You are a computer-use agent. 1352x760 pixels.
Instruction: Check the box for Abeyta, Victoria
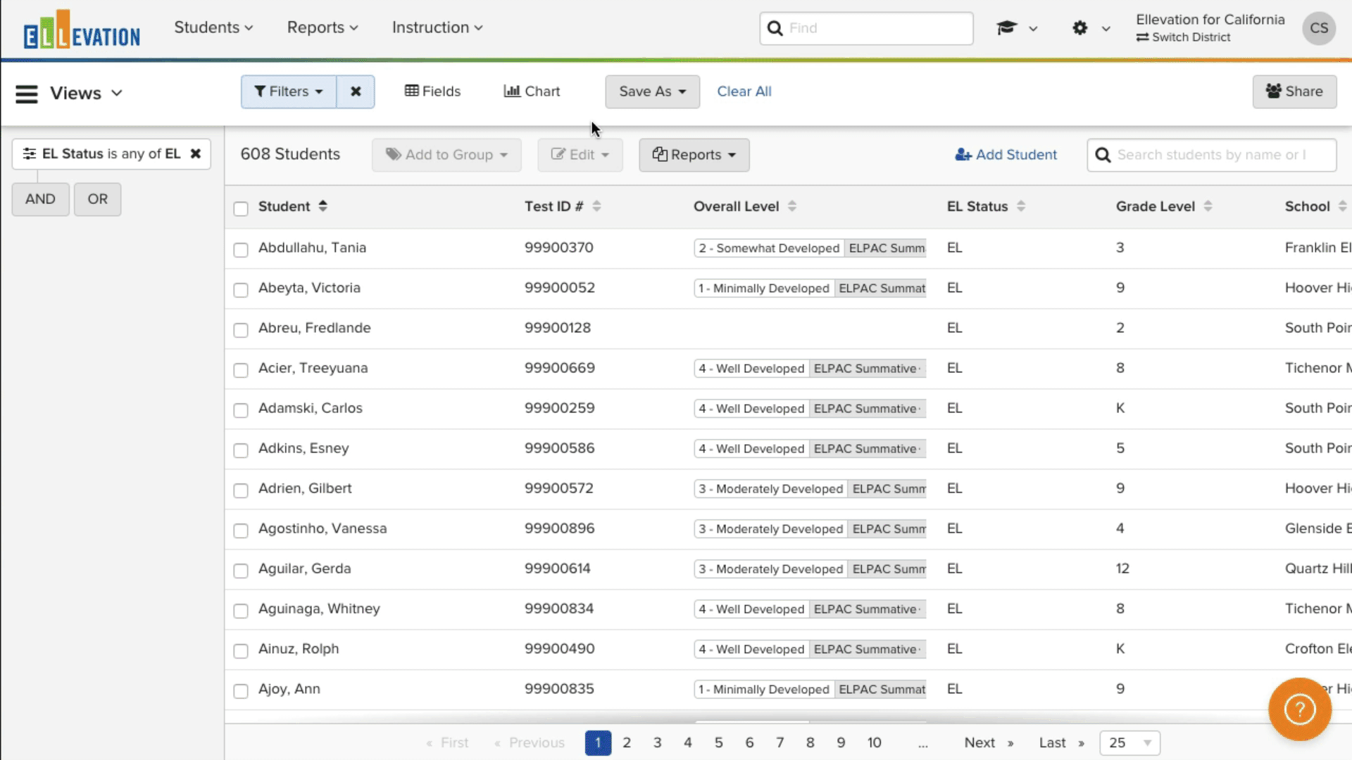click(x=241, y=290)
